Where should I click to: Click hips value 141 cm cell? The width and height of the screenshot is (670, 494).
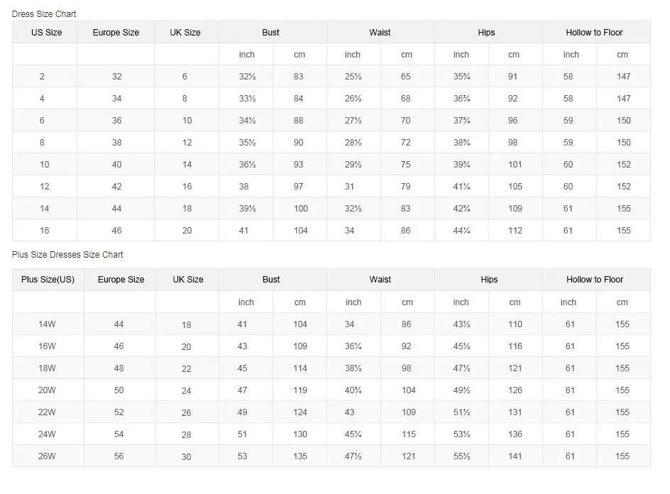coord(515,456)
